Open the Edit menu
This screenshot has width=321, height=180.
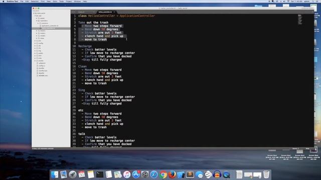click(x=27, y=1)
